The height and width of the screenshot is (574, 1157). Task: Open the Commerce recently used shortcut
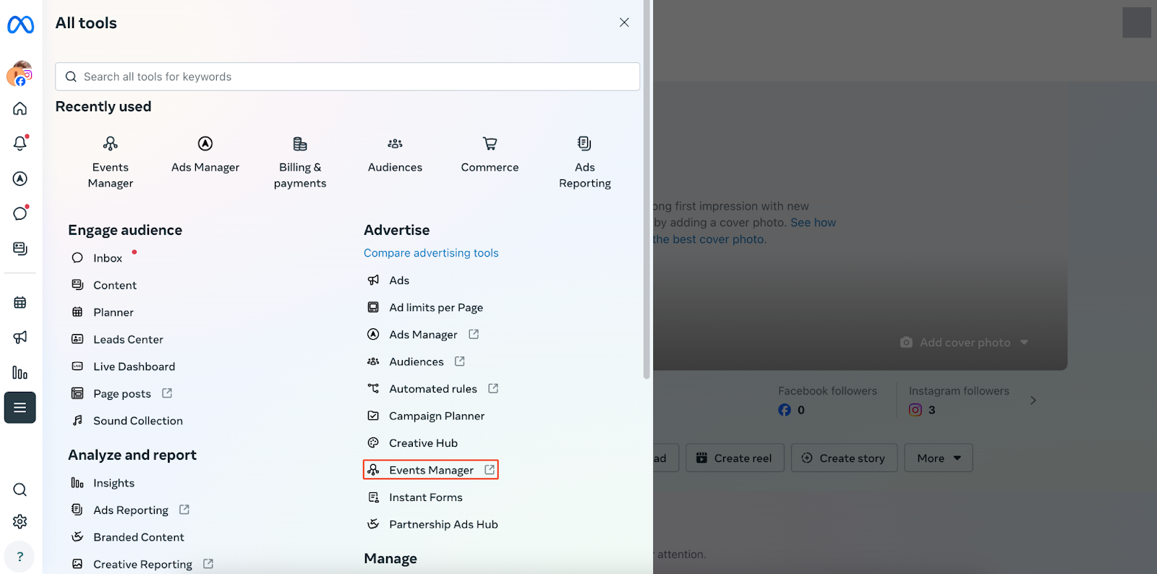pos(490,155)
